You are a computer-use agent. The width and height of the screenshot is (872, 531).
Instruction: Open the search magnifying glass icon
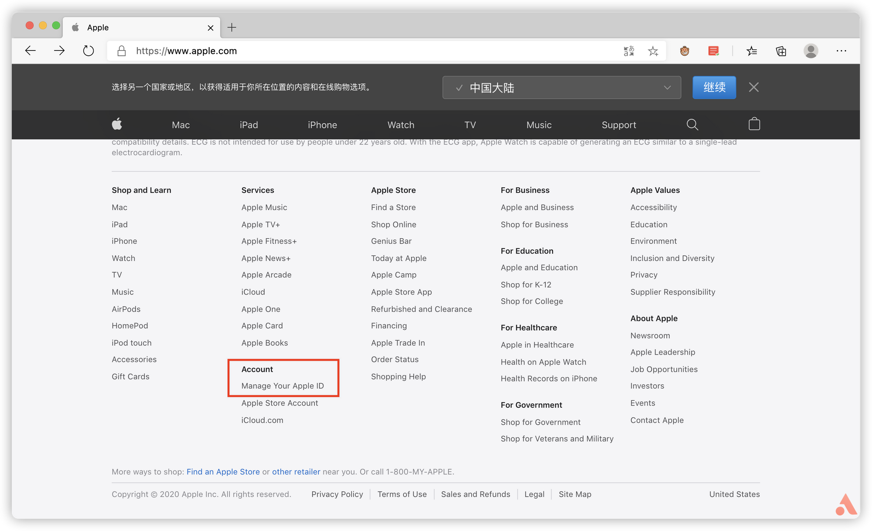pos(692,125)
